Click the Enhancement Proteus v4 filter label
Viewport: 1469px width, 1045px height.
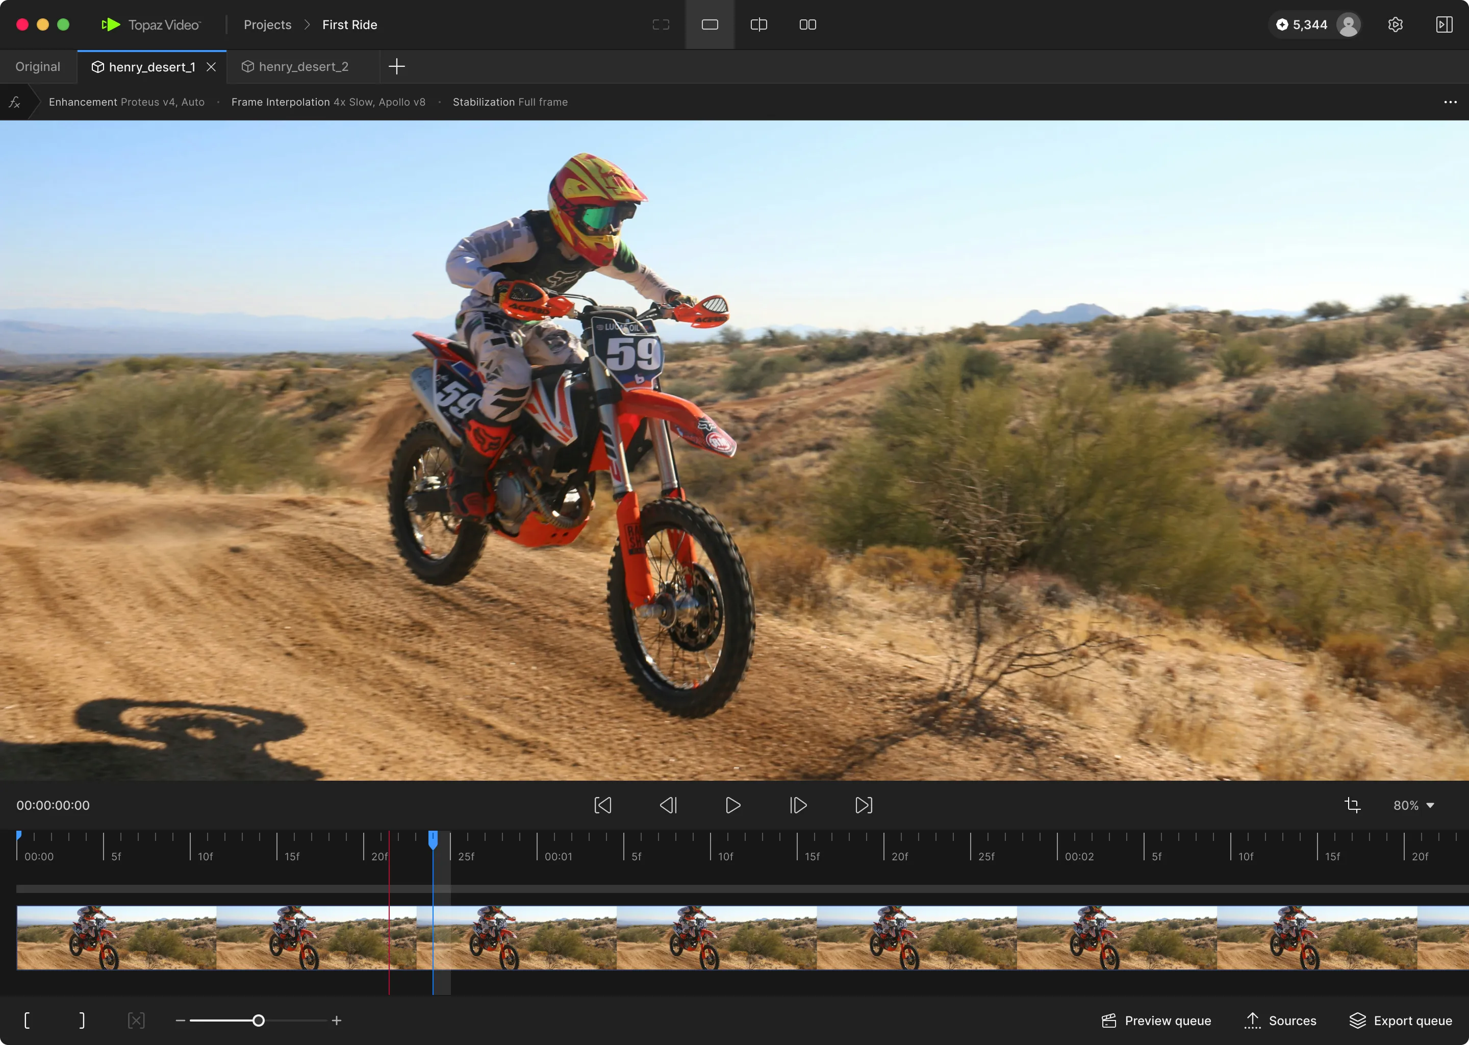(126, 102)
